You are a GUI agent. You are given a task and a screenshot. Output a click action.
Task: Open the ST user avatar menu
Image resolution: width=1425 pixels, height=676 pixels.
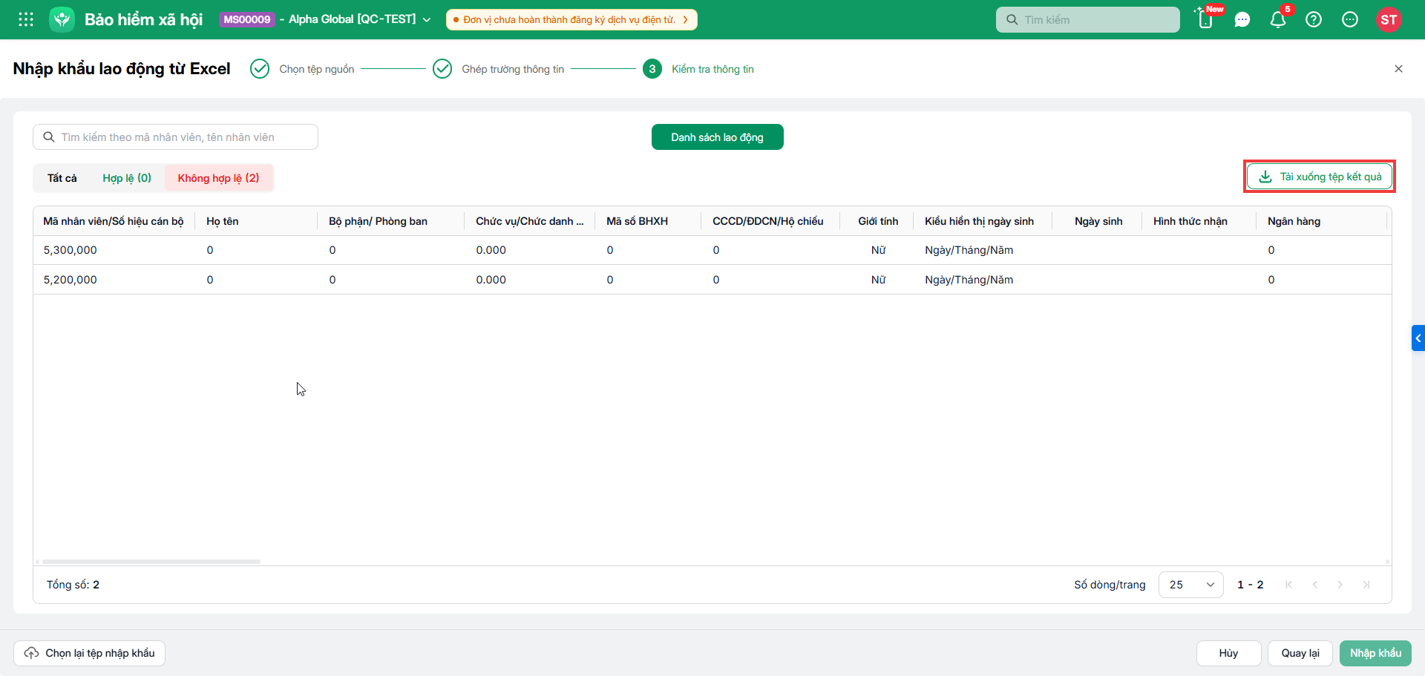pyautogui.click(x=1389, y=19)
